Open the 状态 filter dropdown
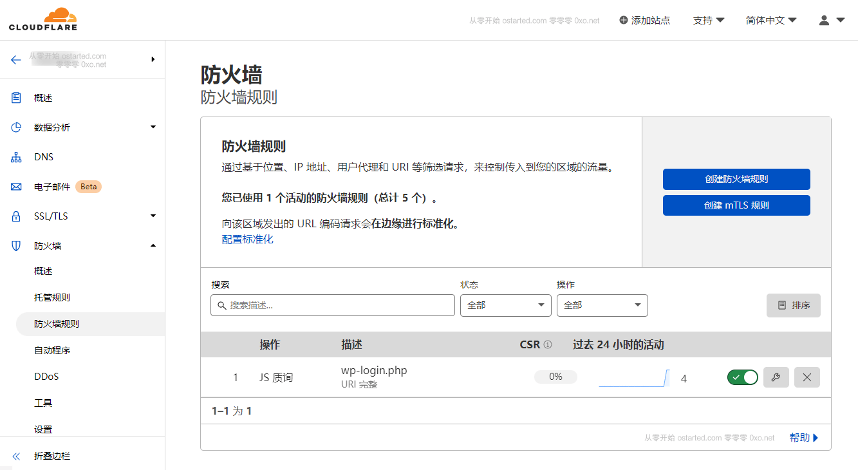The height and width of the screenshot is (470, 858). [x=506, y=305]
